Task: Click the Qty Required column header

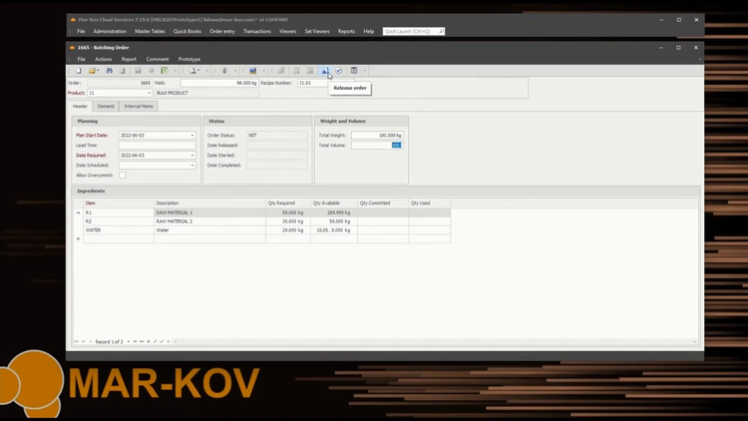Action: point(288,204)
